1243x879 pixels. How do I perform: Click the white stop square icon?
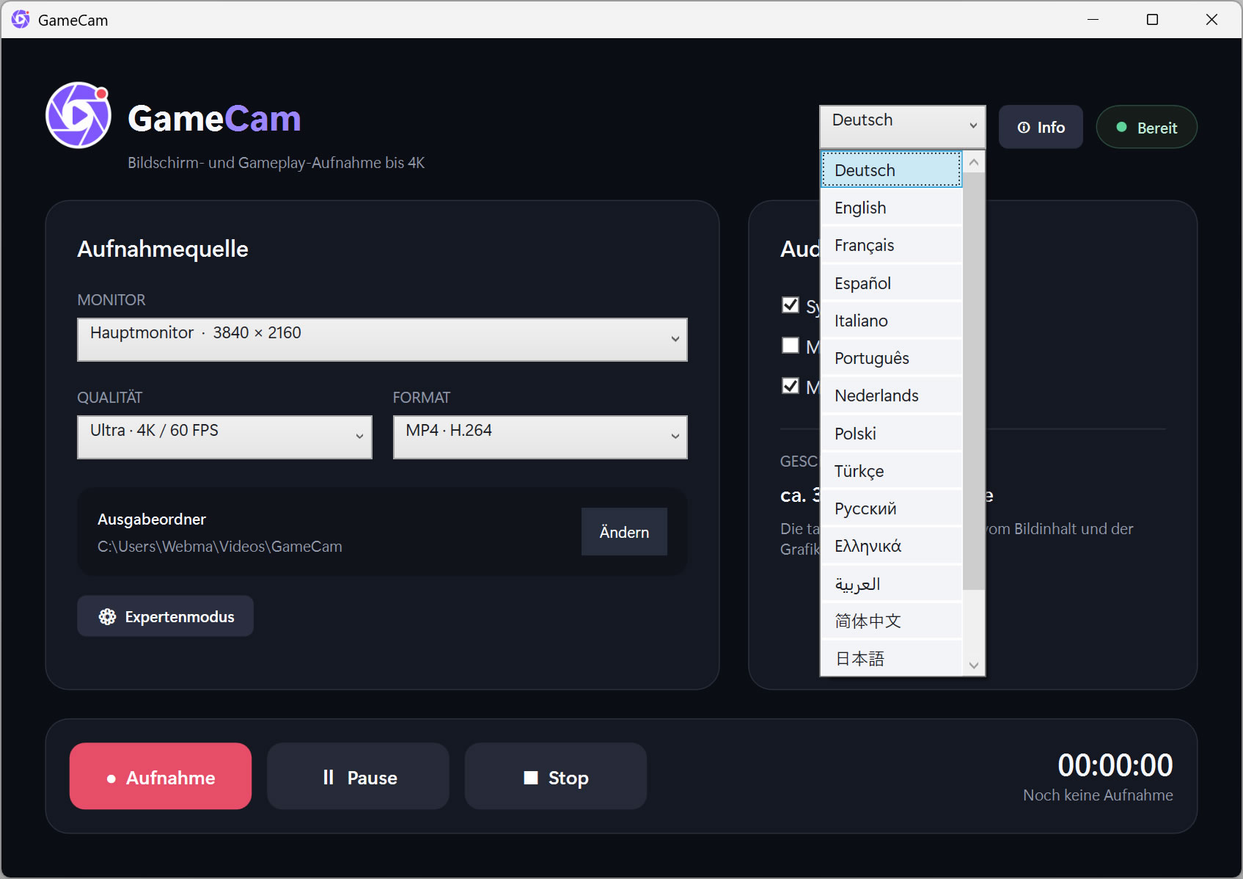point(531,777)
